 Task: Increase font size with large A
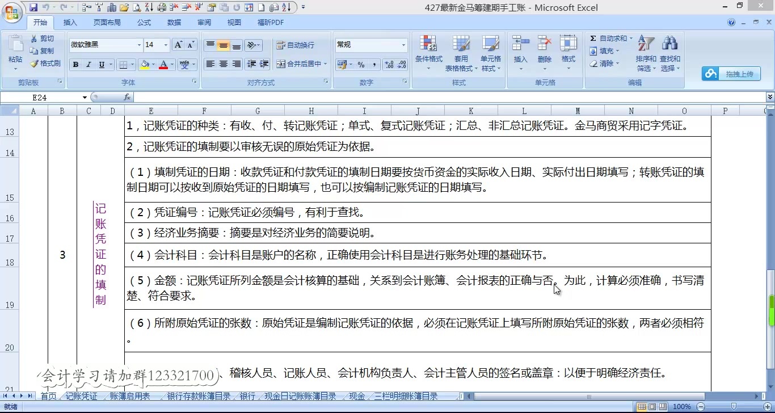tap(178, 45)
